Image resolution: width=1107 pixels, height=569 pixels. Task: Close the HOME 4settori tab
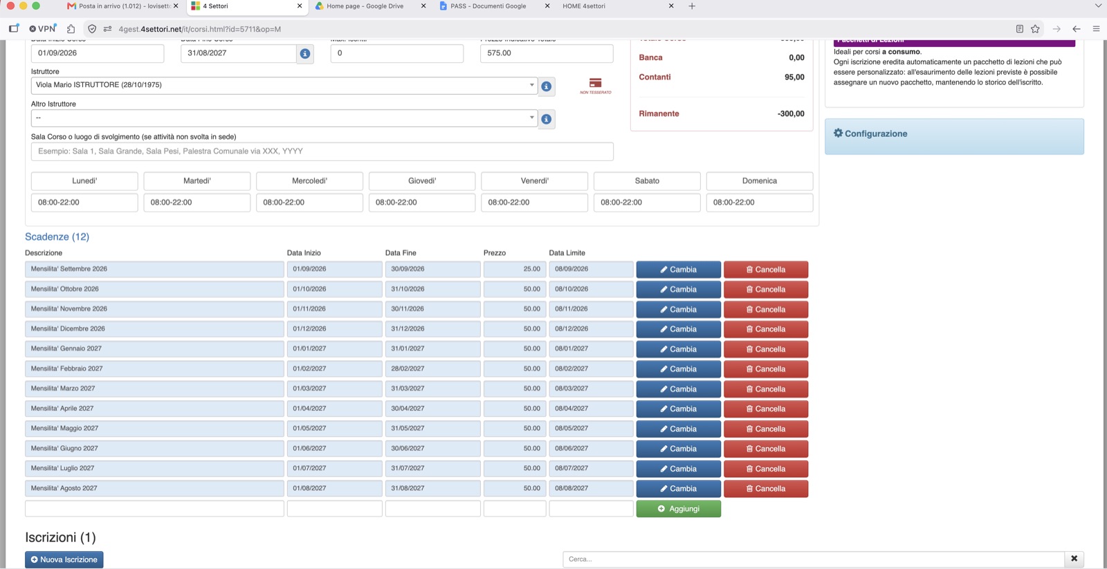coord(671,6)
